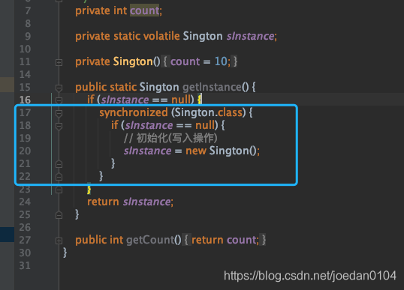The height and width of the screenshot is (290, 404).
Task: Click the 'new' keyword on line 20
Action: click(x=196, y=151)
